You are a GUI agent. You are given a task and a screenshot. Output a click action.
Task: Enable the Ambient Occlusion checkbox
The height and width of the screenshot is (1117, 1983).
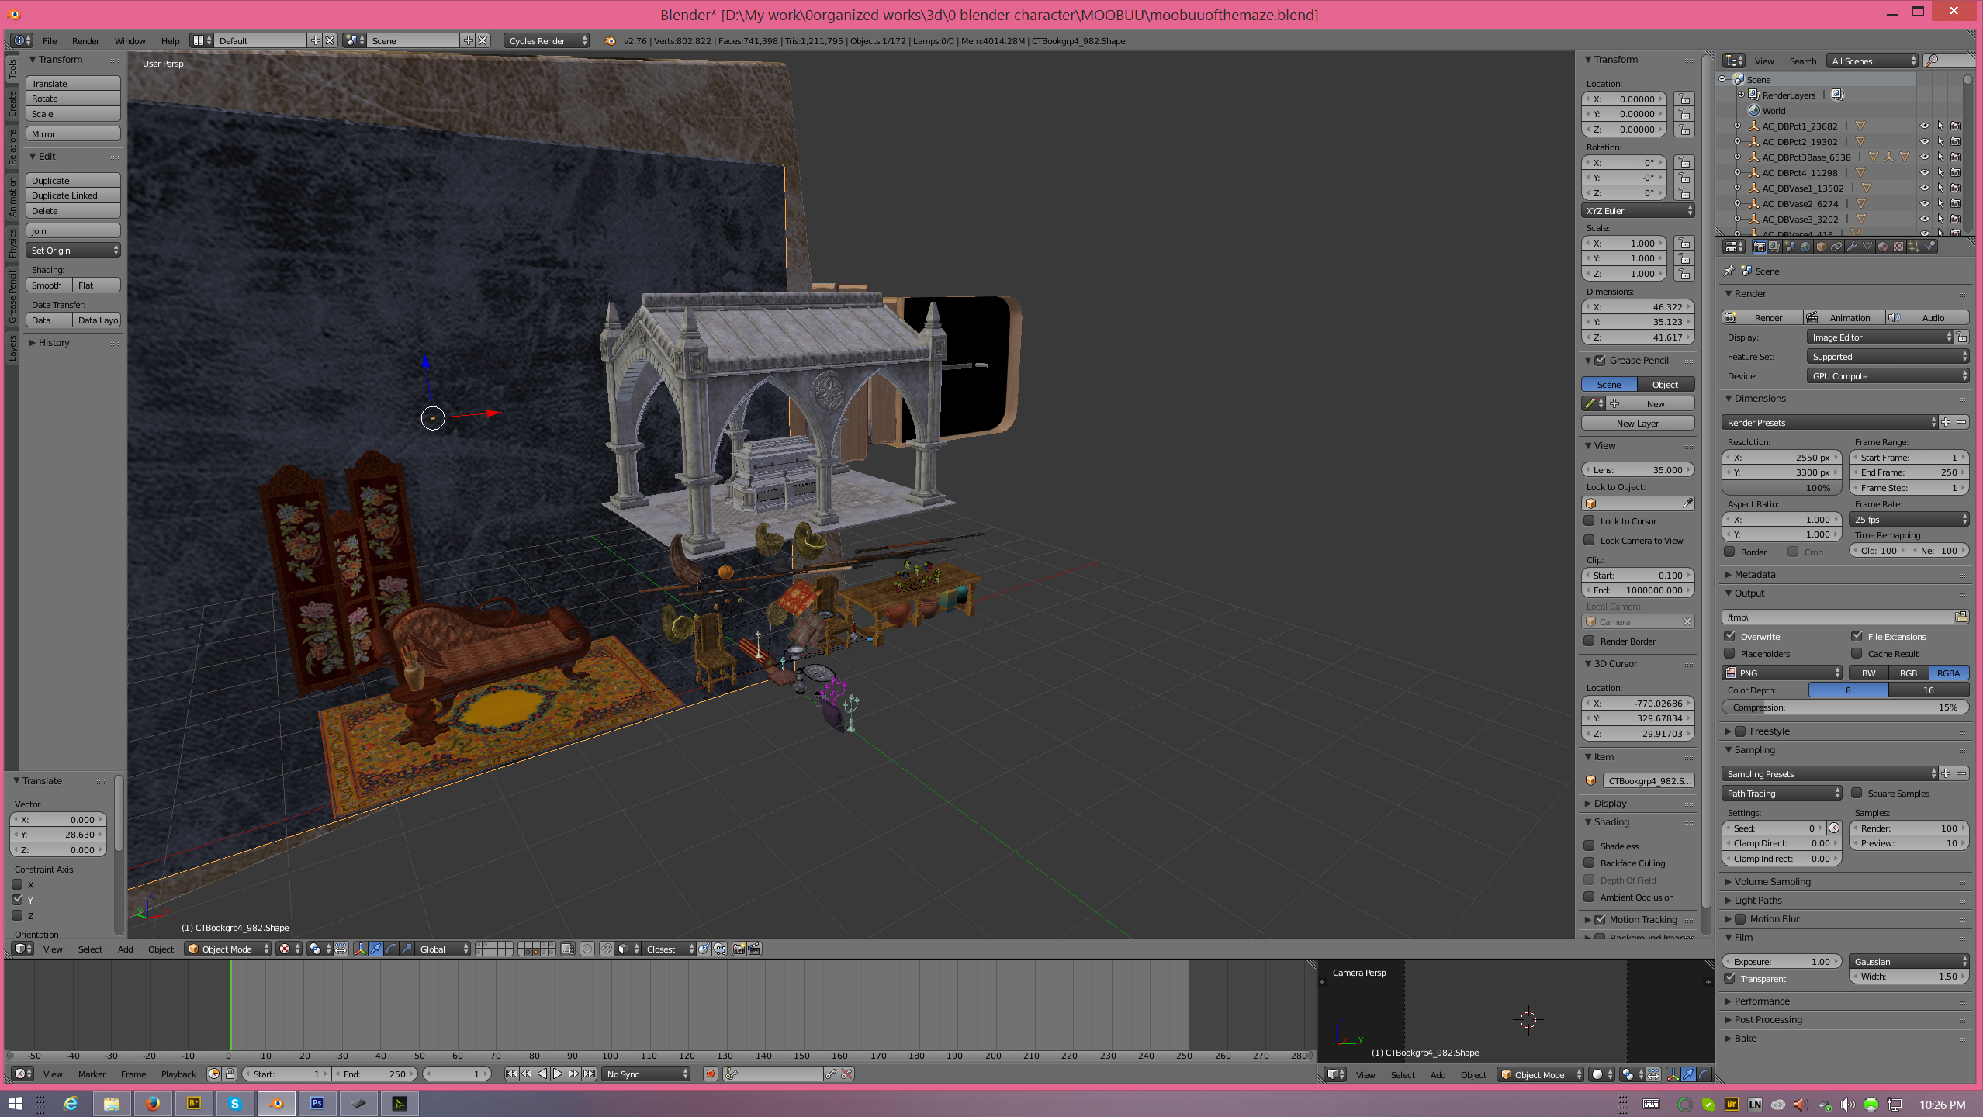pyautogui.click(x=1589, y=897)
